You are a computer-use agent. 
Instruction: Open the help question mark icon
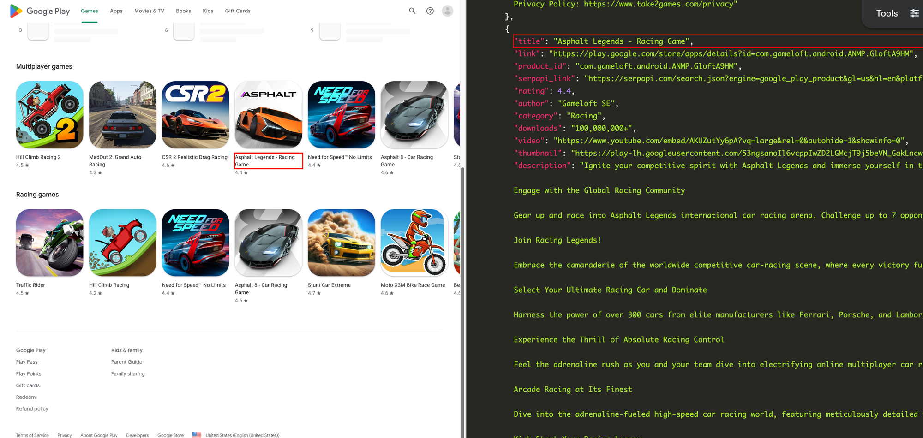tap(430, 11)
